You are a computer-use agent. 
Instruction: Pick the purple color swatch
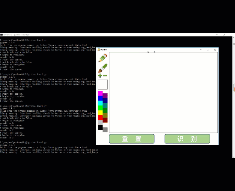105,95
